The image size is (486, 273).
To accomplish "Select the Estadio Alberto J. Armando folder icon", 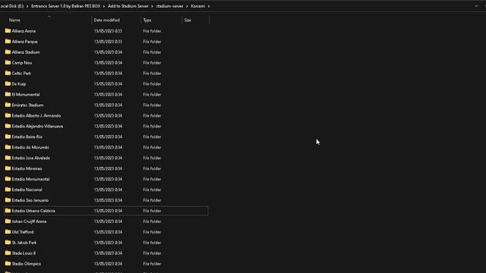I will point(8,115).
